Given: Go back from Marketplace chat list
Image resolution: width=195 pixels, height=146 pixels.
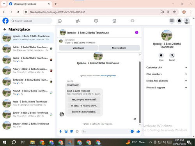Looking at the screenshot, I should [5, 30].
